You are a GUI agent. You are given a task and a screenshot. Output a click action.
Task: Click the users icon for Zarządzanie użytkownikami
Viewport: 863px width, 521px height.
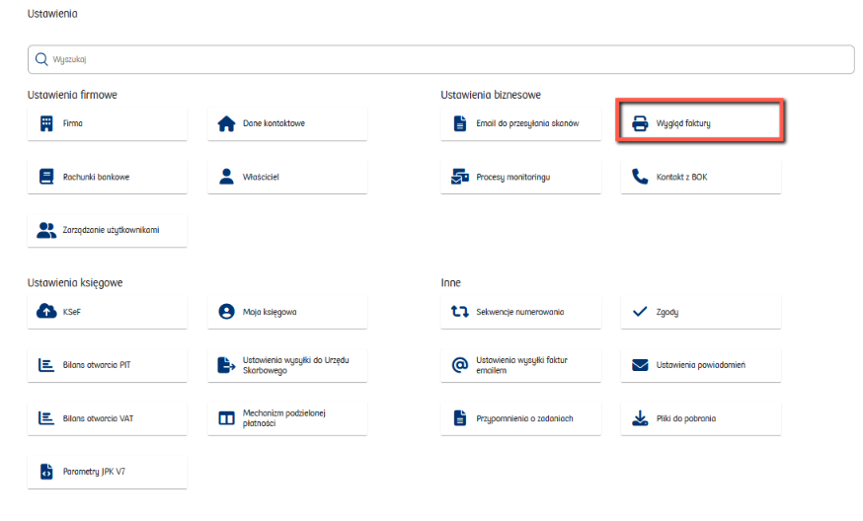click(x=46, y=230)
